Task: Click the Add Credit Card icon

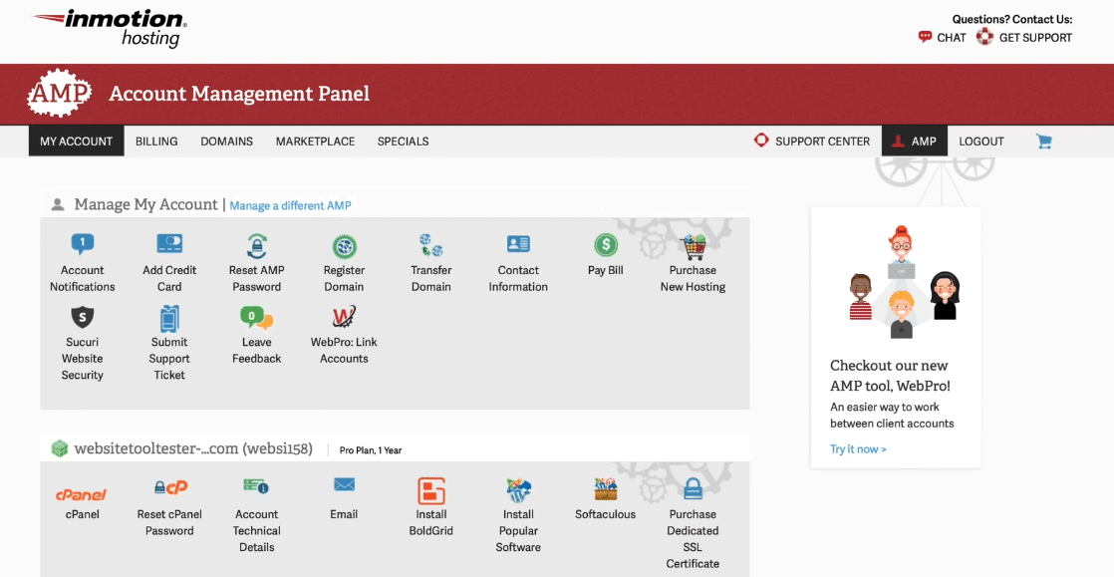Action: click(x=169, y=244)
